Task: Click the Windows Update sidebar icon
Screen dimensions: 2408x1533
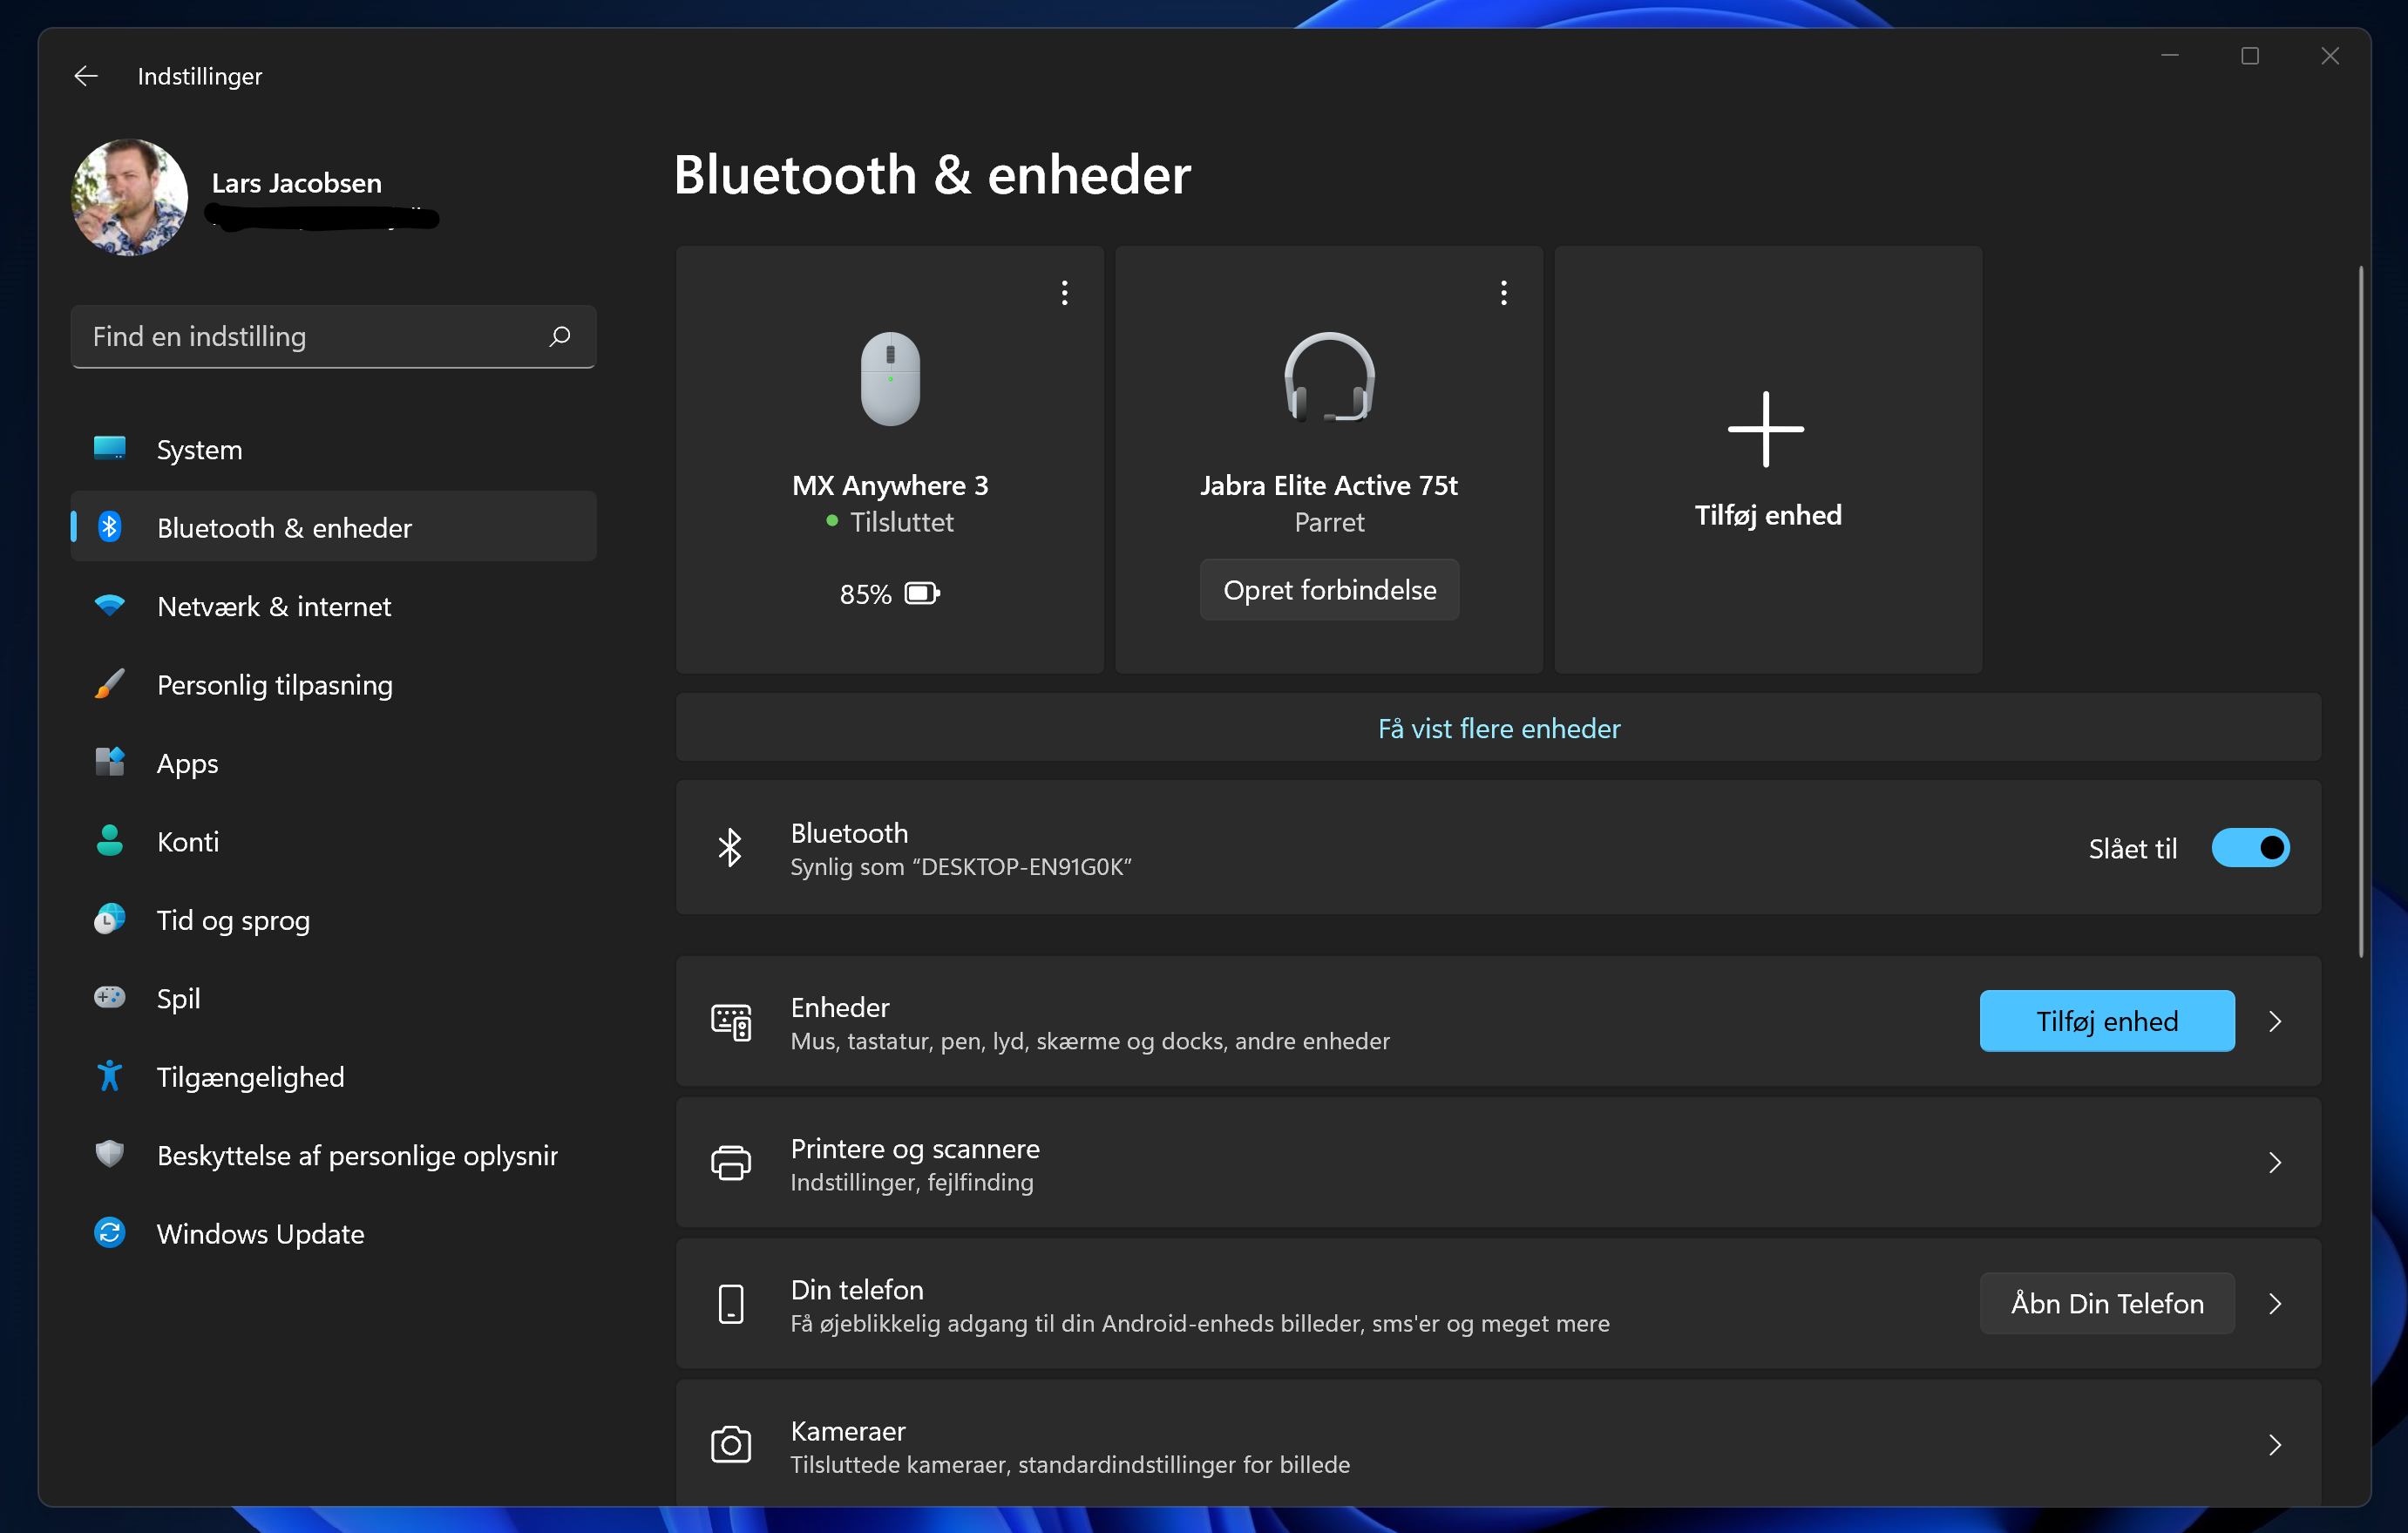Action: (110, 1233)
